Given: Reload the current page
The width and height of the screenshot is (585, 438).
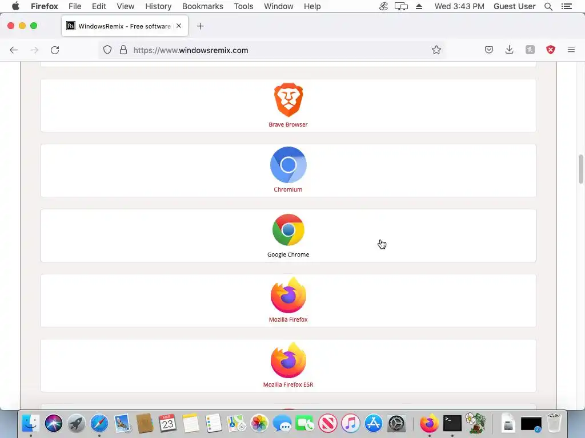Looking at the screenshot, I should [55, 50].
